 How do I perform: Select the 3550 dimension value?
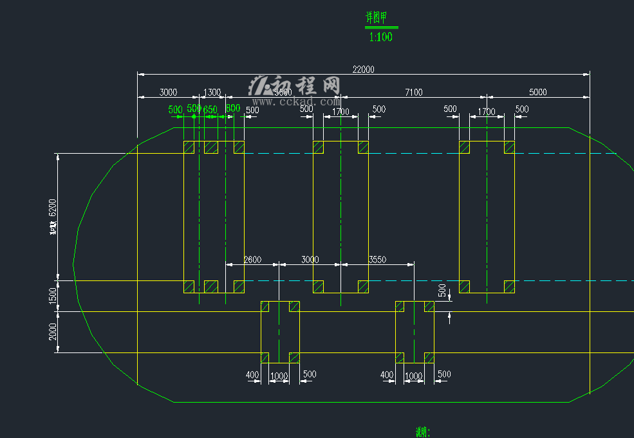click(378, 259)
